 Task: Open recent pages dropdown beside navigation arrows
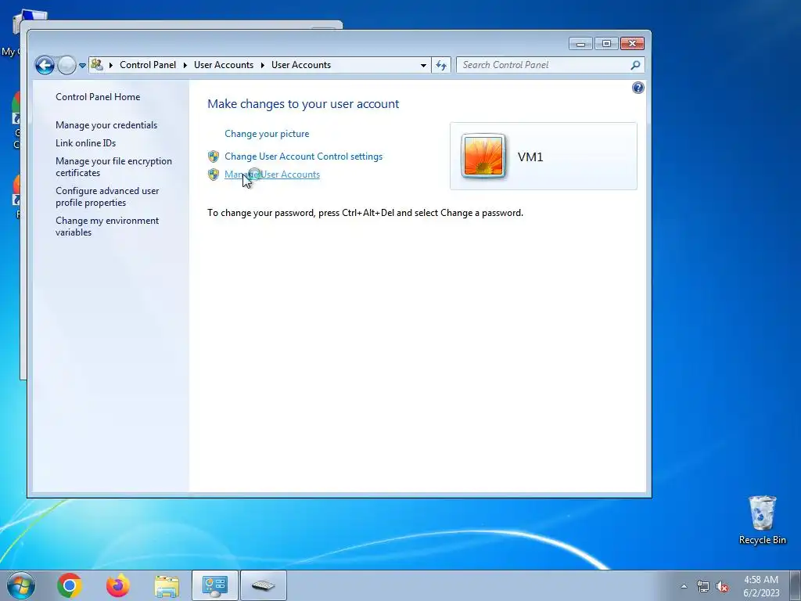point(82,66)
